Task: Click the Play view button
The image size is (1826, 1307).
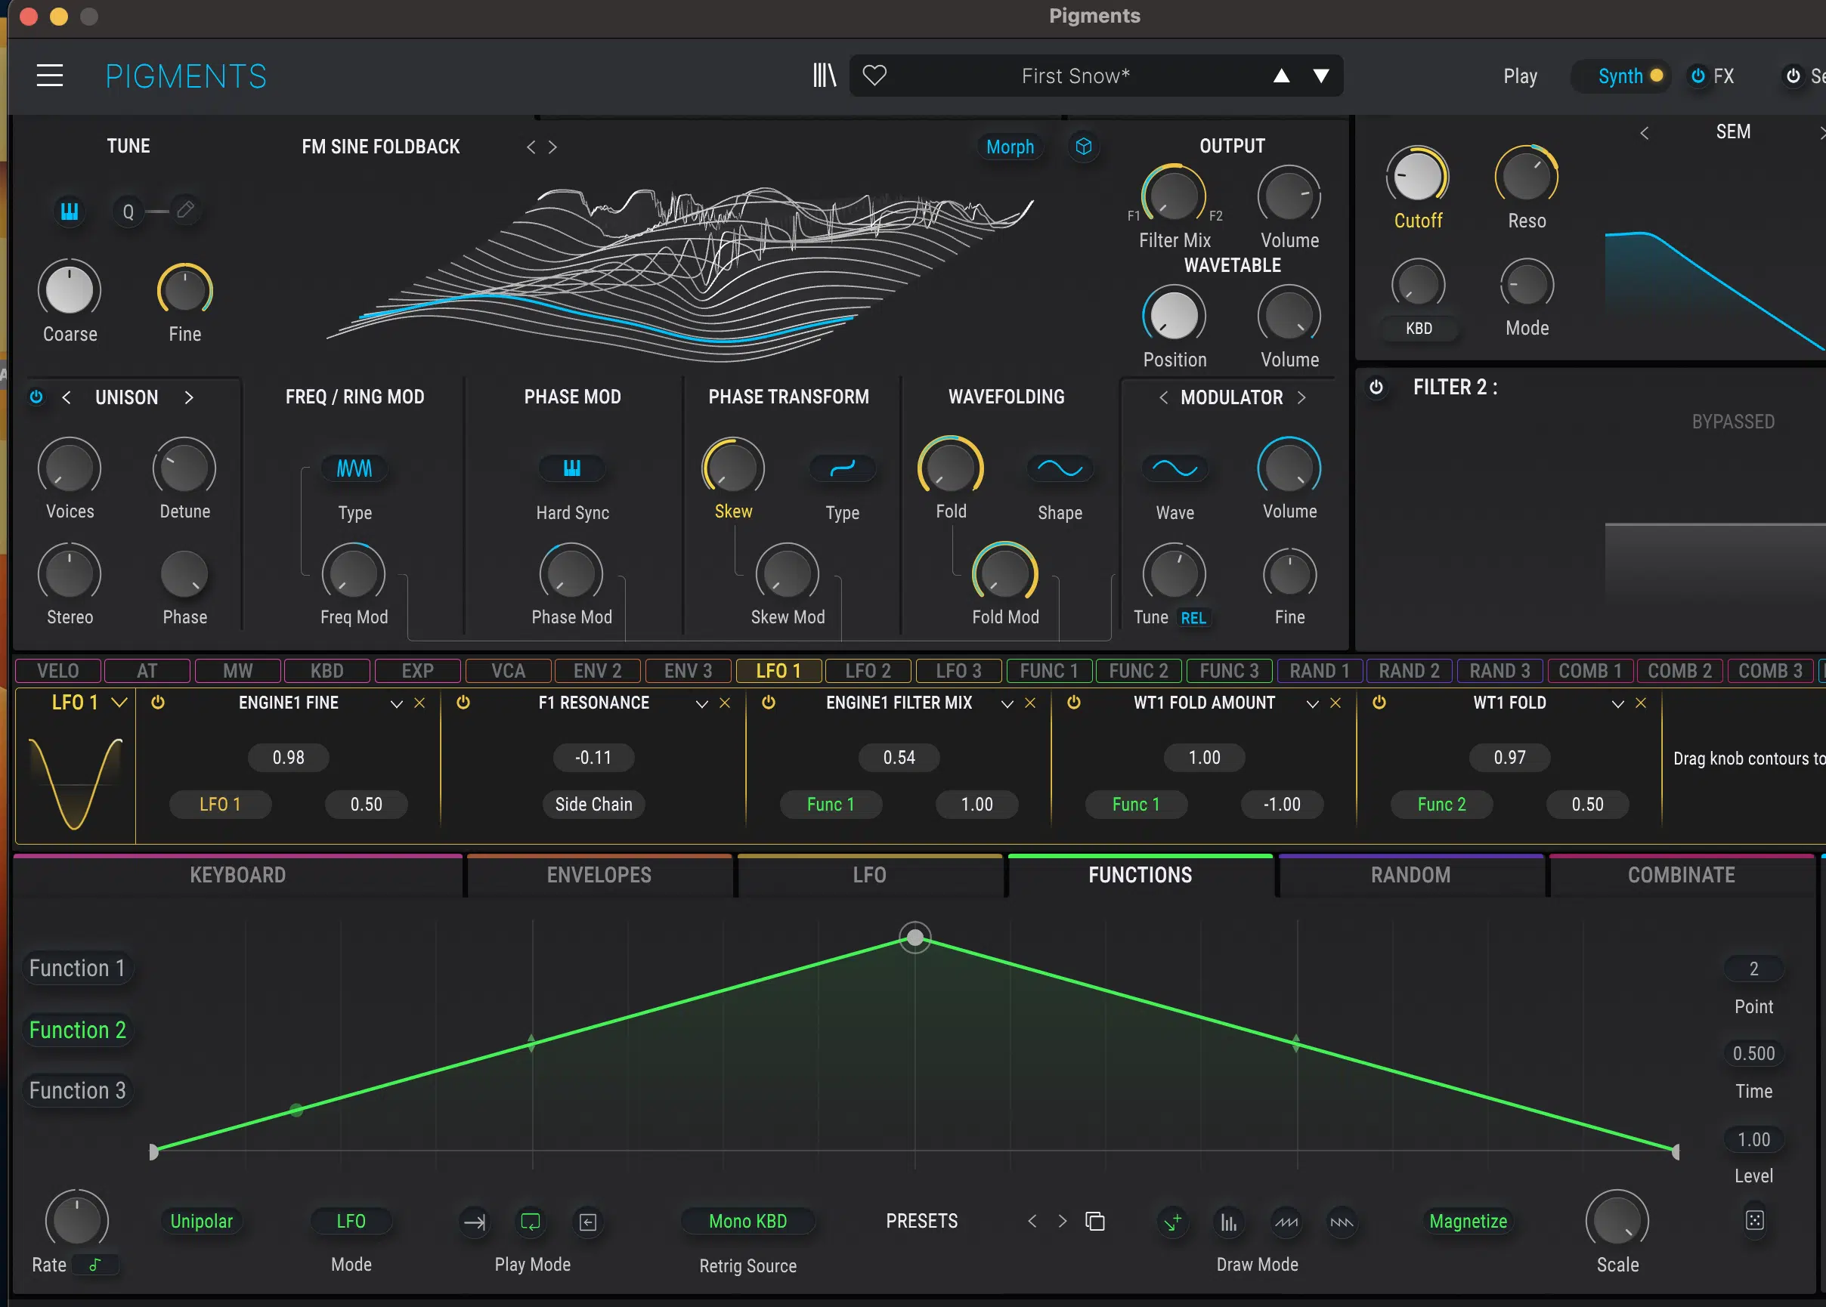Action: [1520, 76]
